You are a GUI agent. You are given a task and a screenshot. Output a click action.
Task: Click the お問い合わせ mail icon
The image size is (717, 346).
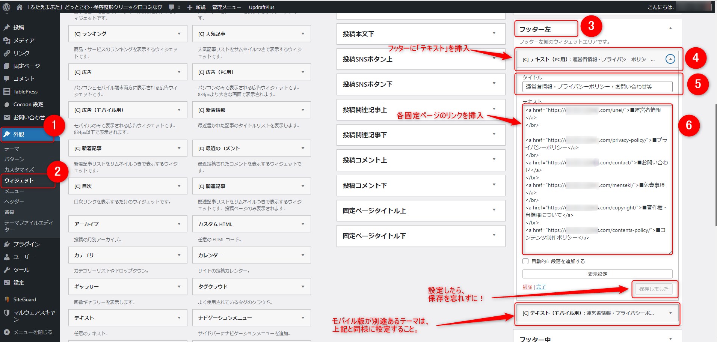click(x=7, y=117)
